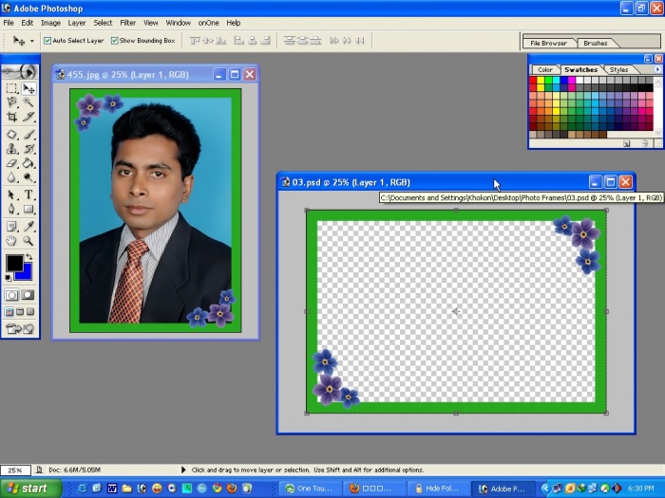
Task: Uncheck Auto Select Layer checkbox
Action: tap(47, 41)
